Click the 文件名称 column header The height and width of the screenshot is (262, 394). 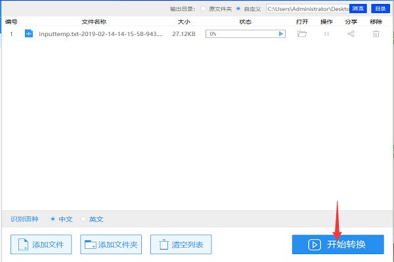click(x=94, y=22)
